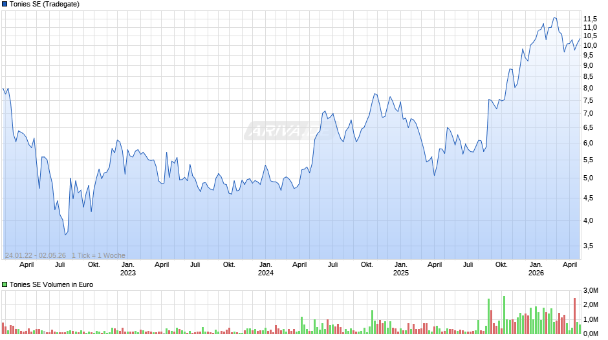Screen dimensions: 608x340
Task: Click the tall red volume bar near April 2026
Action: tap(574, 316)
